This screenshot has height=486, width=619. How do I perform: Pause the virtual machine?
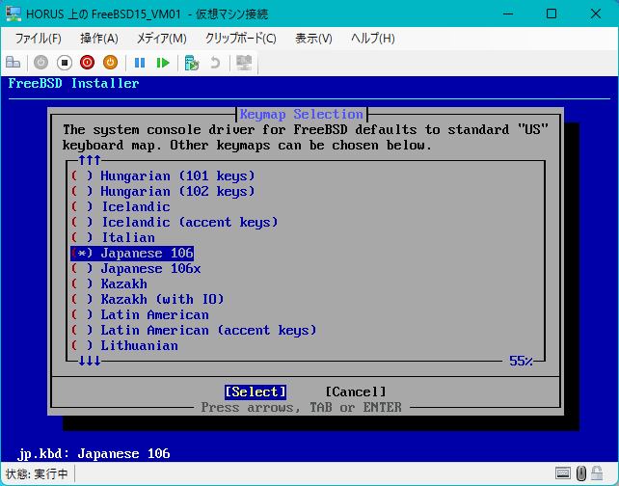click(x=140, y=63)
